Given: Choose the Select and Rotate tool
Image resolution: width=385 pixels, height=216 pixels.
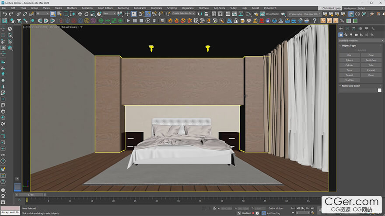Looking at the screenshot, I should coord(86,14).
